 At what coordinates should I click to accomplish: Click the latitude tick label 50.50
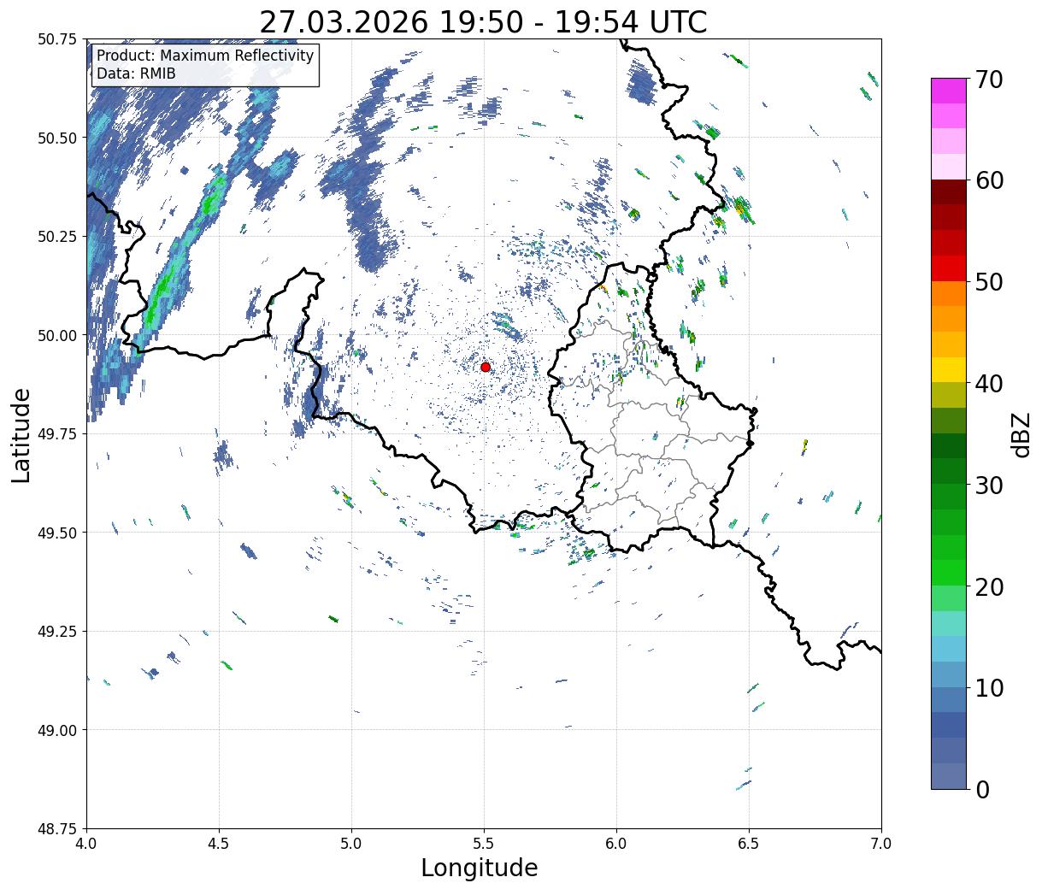click(x=57, y=138)
